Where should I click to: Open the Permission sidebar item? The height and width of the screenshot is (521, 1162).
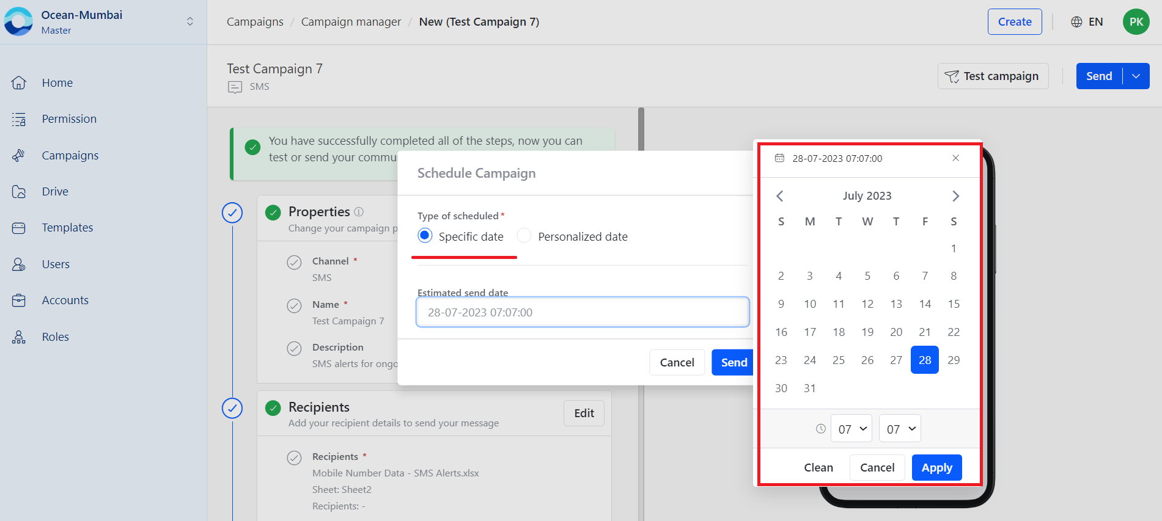69,119
